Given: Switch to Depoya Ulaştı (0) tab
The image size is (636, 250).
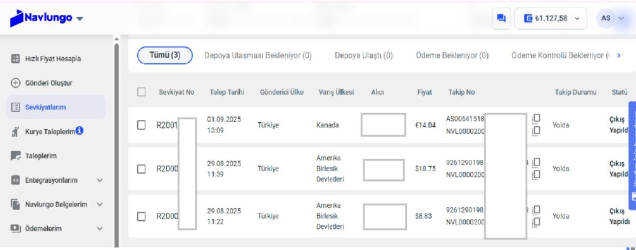Looking at the screenshot, I should pos(363,55).
